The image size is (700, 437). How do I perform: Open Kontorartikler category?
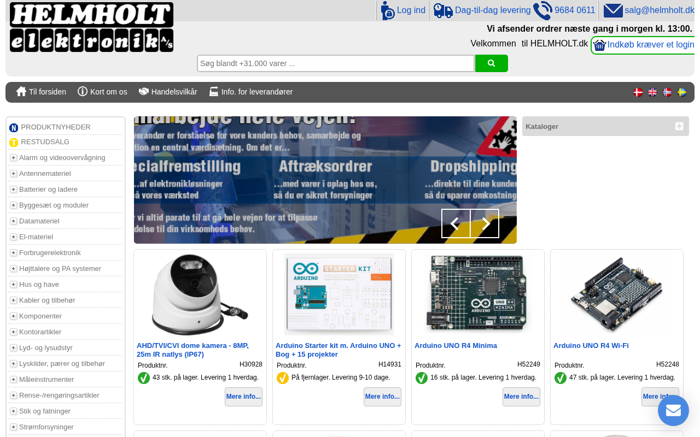pyautogui.click(x=40, y=332)
